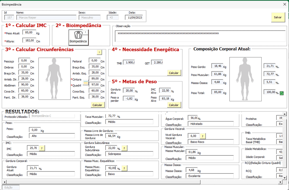Click body silhouette in Composição Corporal
The width and height of the screenshot is (289, 190).
tap(245, 79)
